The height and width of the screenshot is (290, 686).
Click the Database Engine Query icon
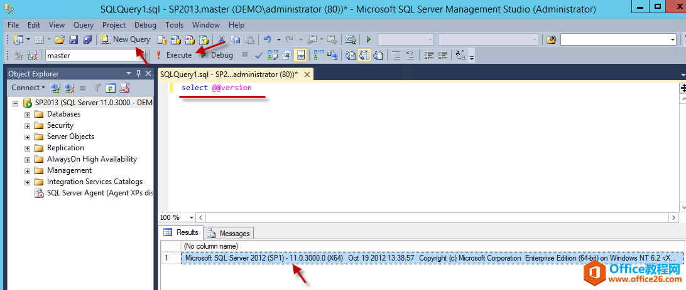[162, 39]
